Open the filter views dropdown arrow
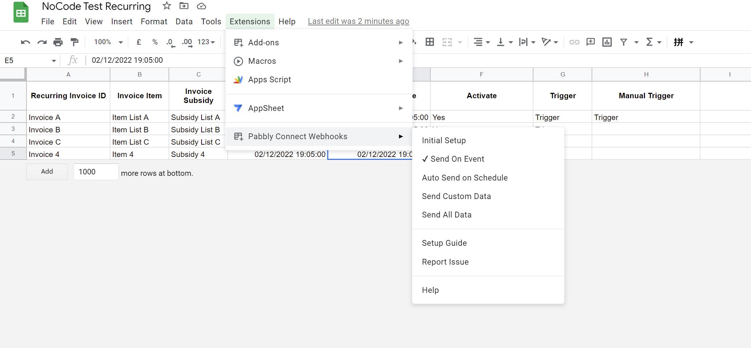 click(x=636, y=42)
